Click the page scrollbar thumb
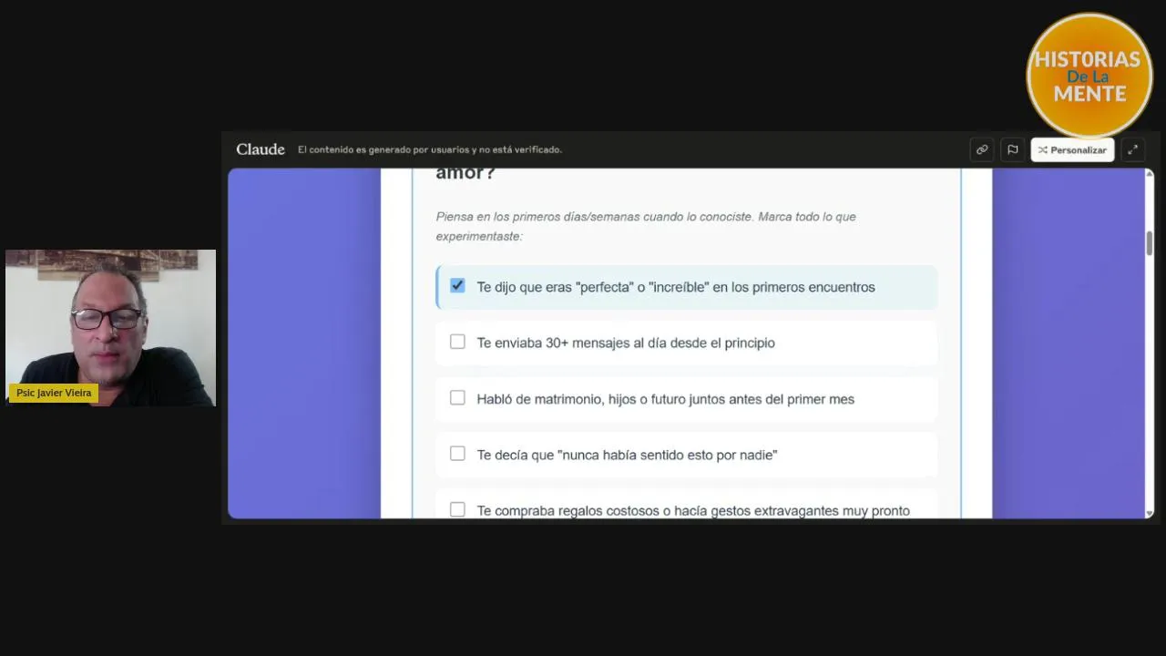 click(x=1150, y=243)
